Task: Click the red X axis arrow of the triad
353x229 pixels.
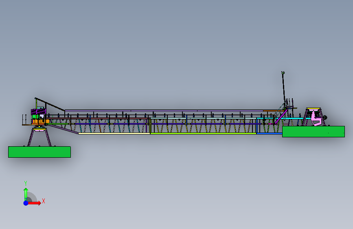Action: [x=34, y=203]
